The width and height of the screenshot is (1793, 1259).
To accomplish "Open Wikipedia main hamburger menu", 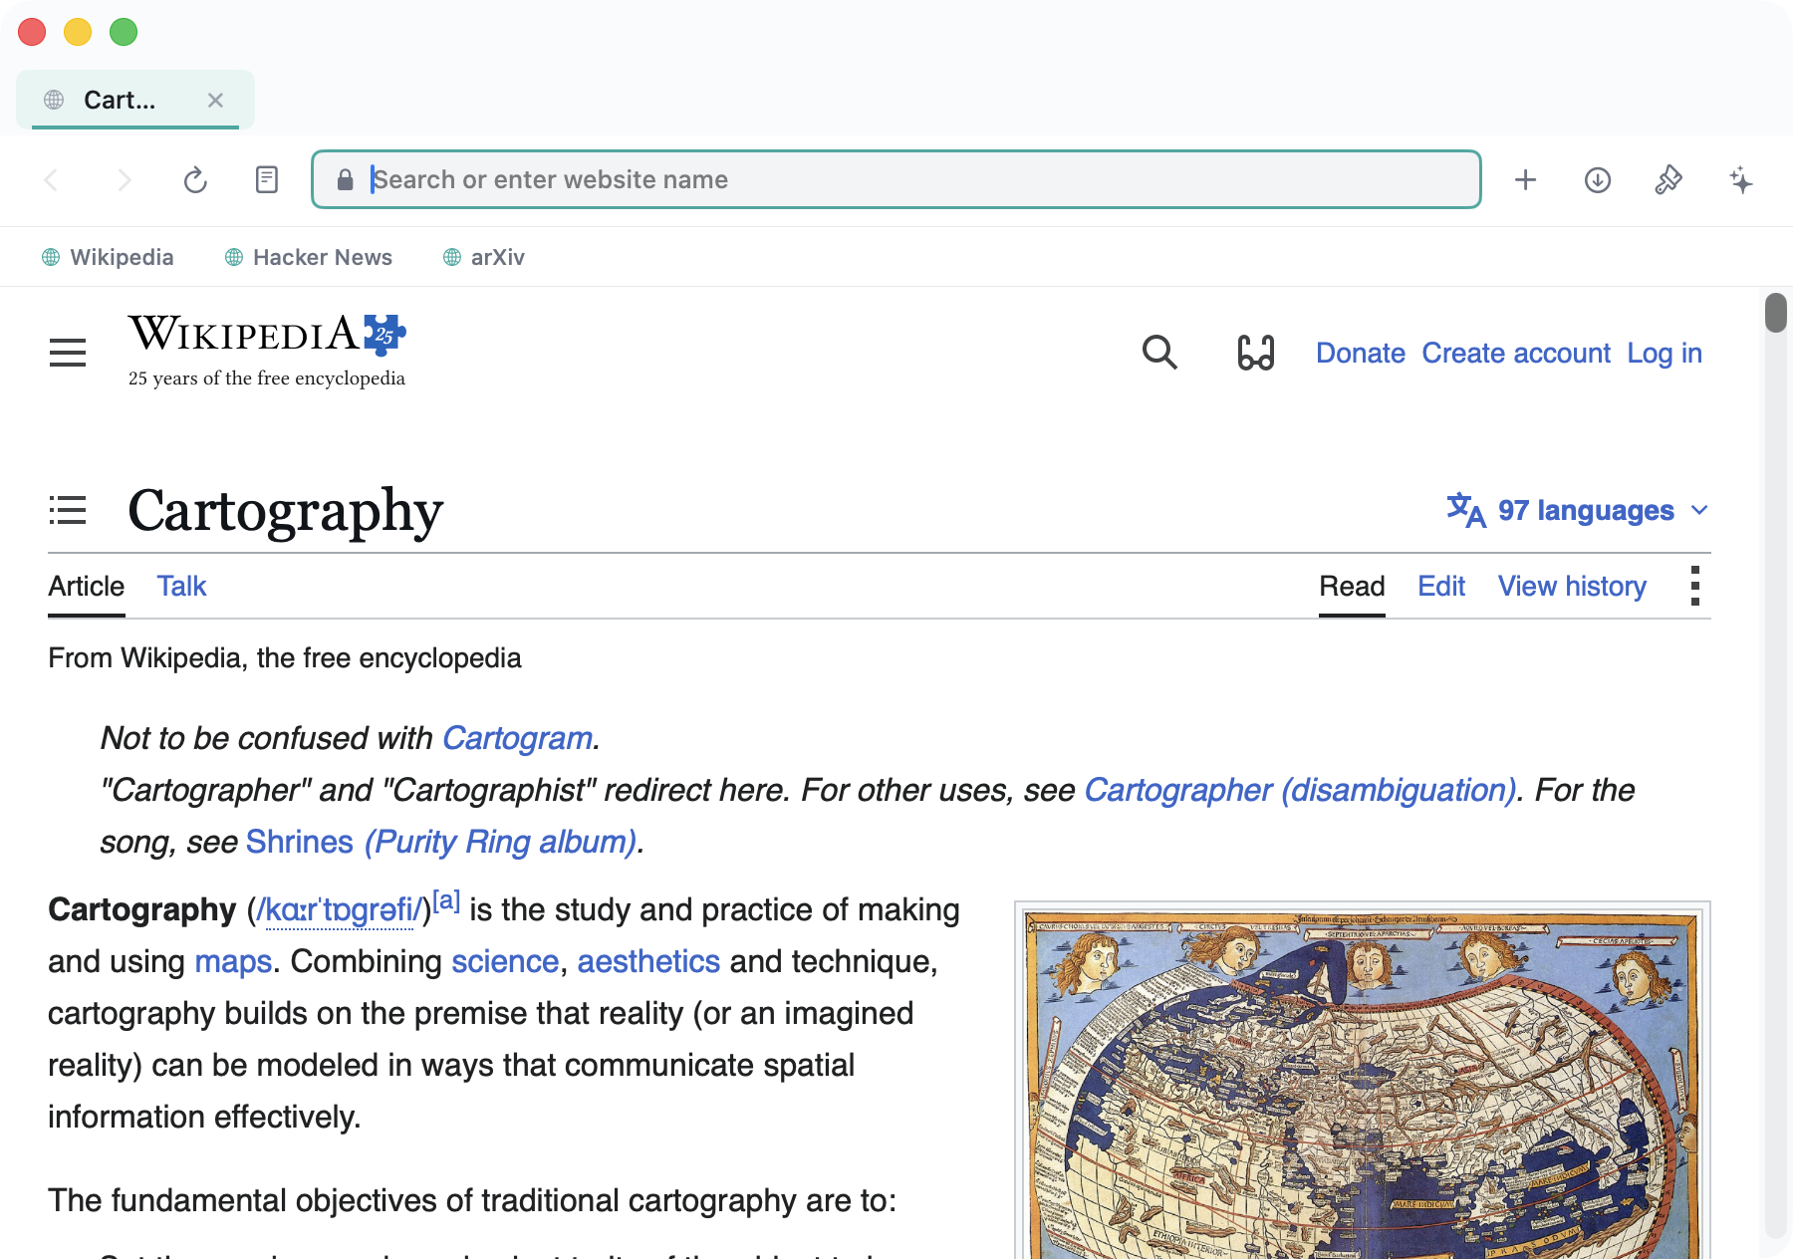I will click(x=68, y=353).
